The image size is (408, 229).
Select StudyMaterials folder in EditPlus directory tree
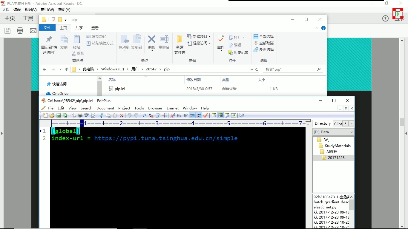338,146
